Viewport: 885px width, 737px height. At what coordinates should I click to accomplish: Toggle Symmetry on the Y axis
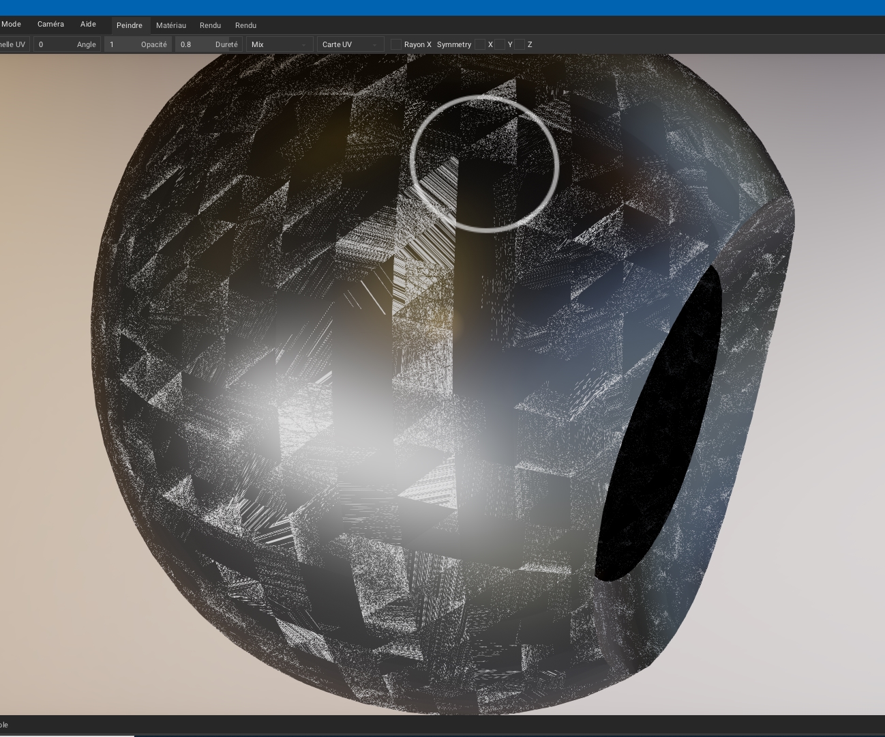click(x=500, y=44)
